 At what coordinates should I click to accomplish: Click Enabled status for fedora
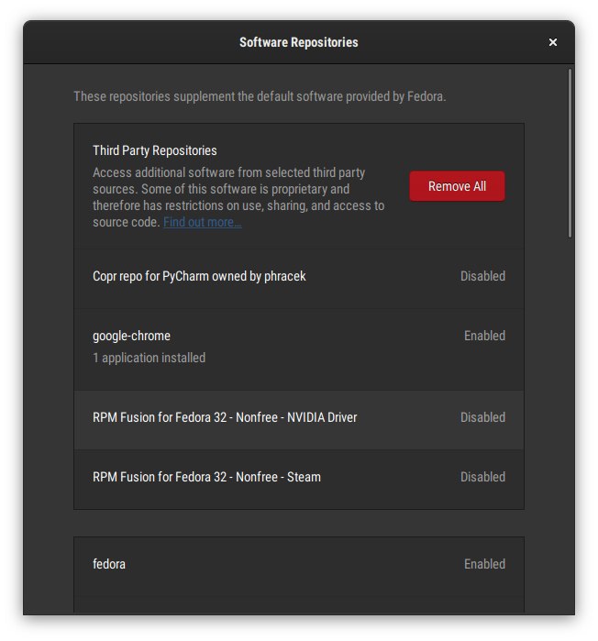(485, 564)
